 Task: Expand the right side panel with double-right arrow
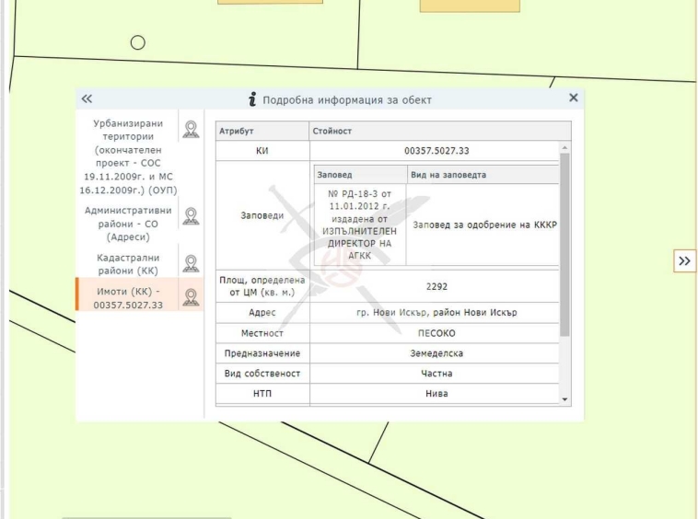point(684,261)
